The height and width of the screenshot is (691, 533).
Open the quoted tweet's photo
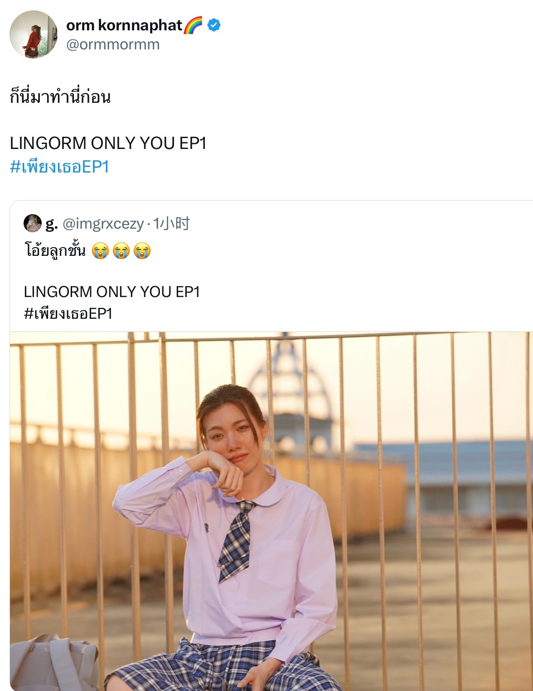pyautogui.click(x=271, y=511)
